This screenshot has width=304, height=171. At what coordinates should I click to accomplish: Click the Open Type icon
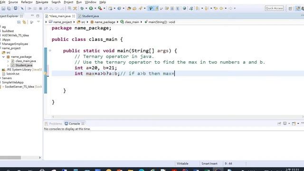[x=129, y=9]
